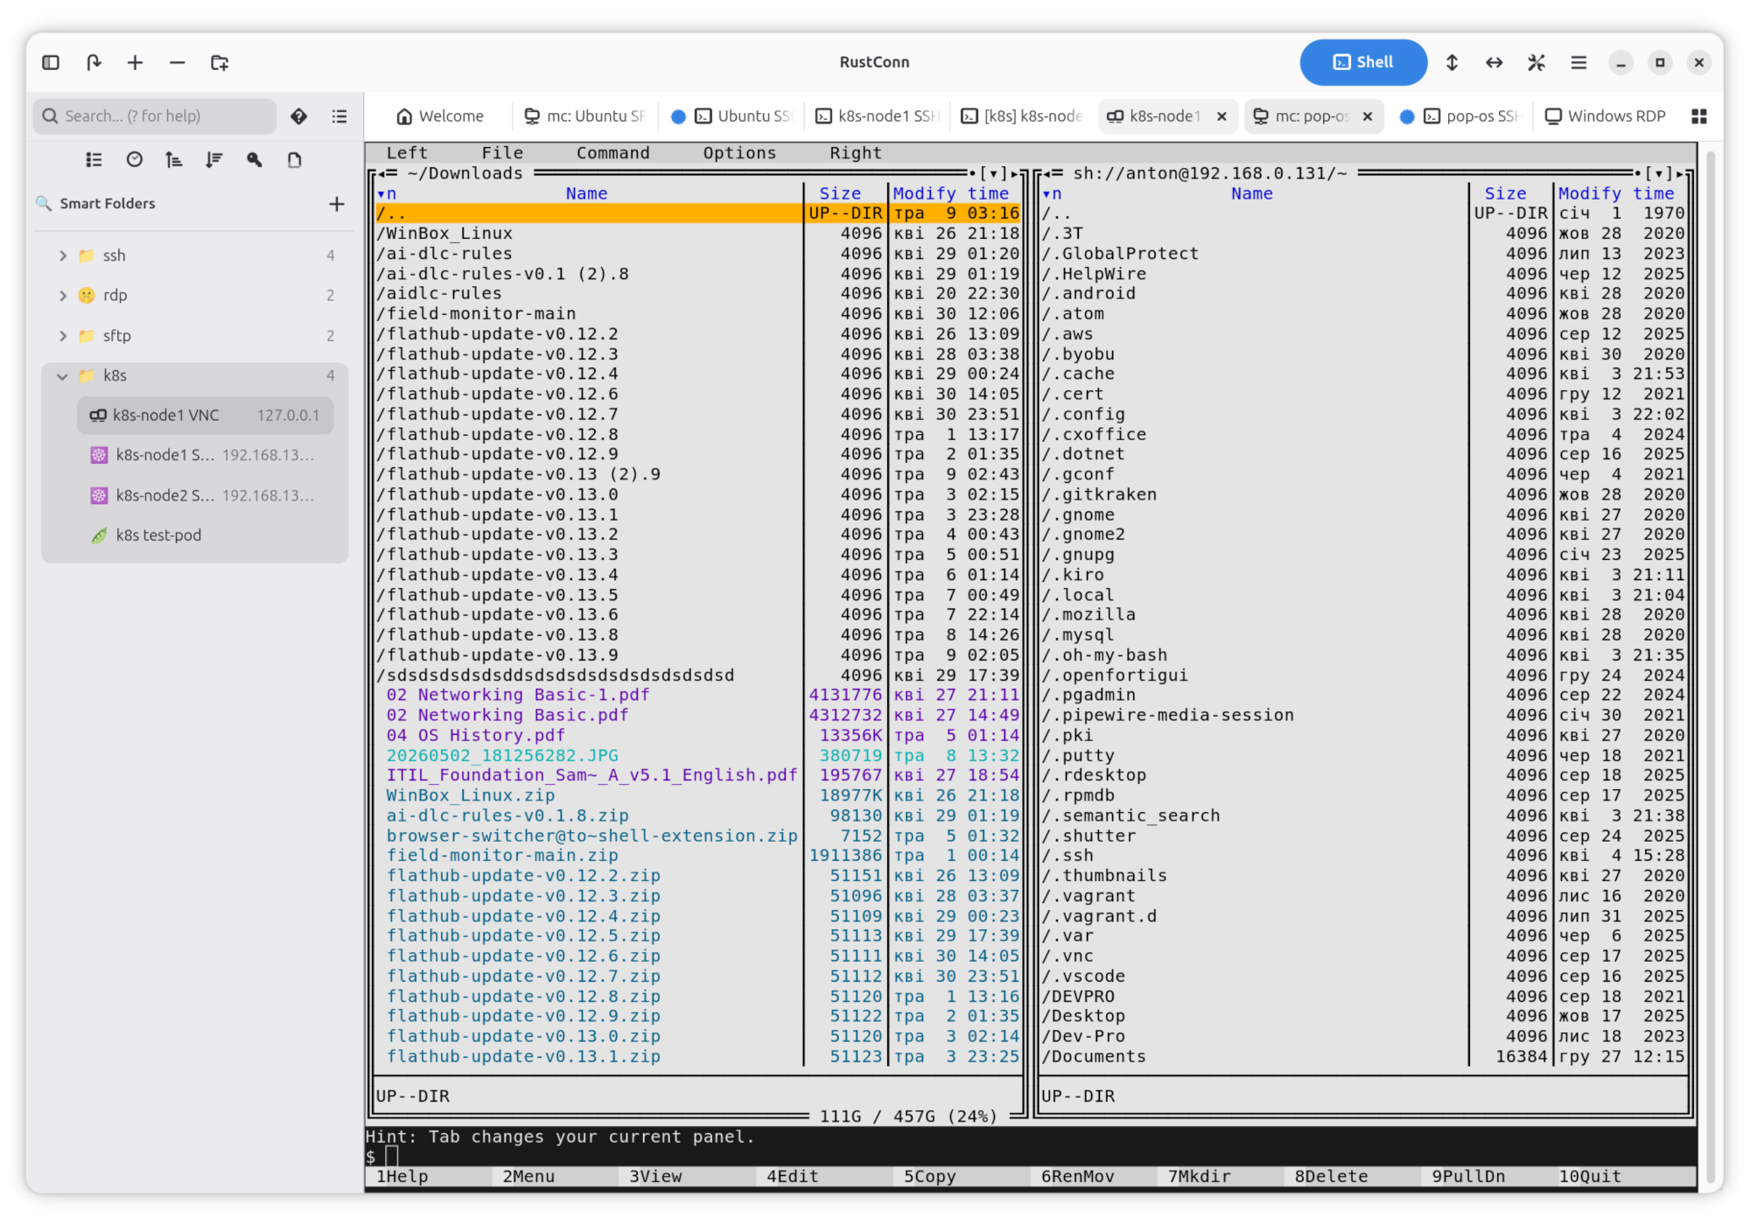Open the Command menu in mc
1750x1225 pixels.
pyautogui.click(x=613, y=153)
